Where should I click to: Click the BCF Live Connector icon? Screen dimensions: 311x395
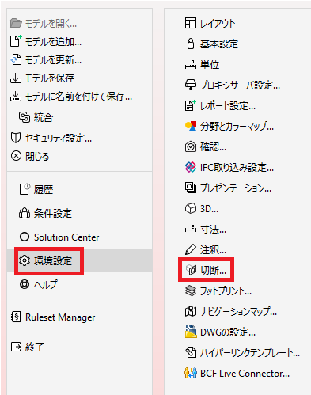click(x=191, y=373)
